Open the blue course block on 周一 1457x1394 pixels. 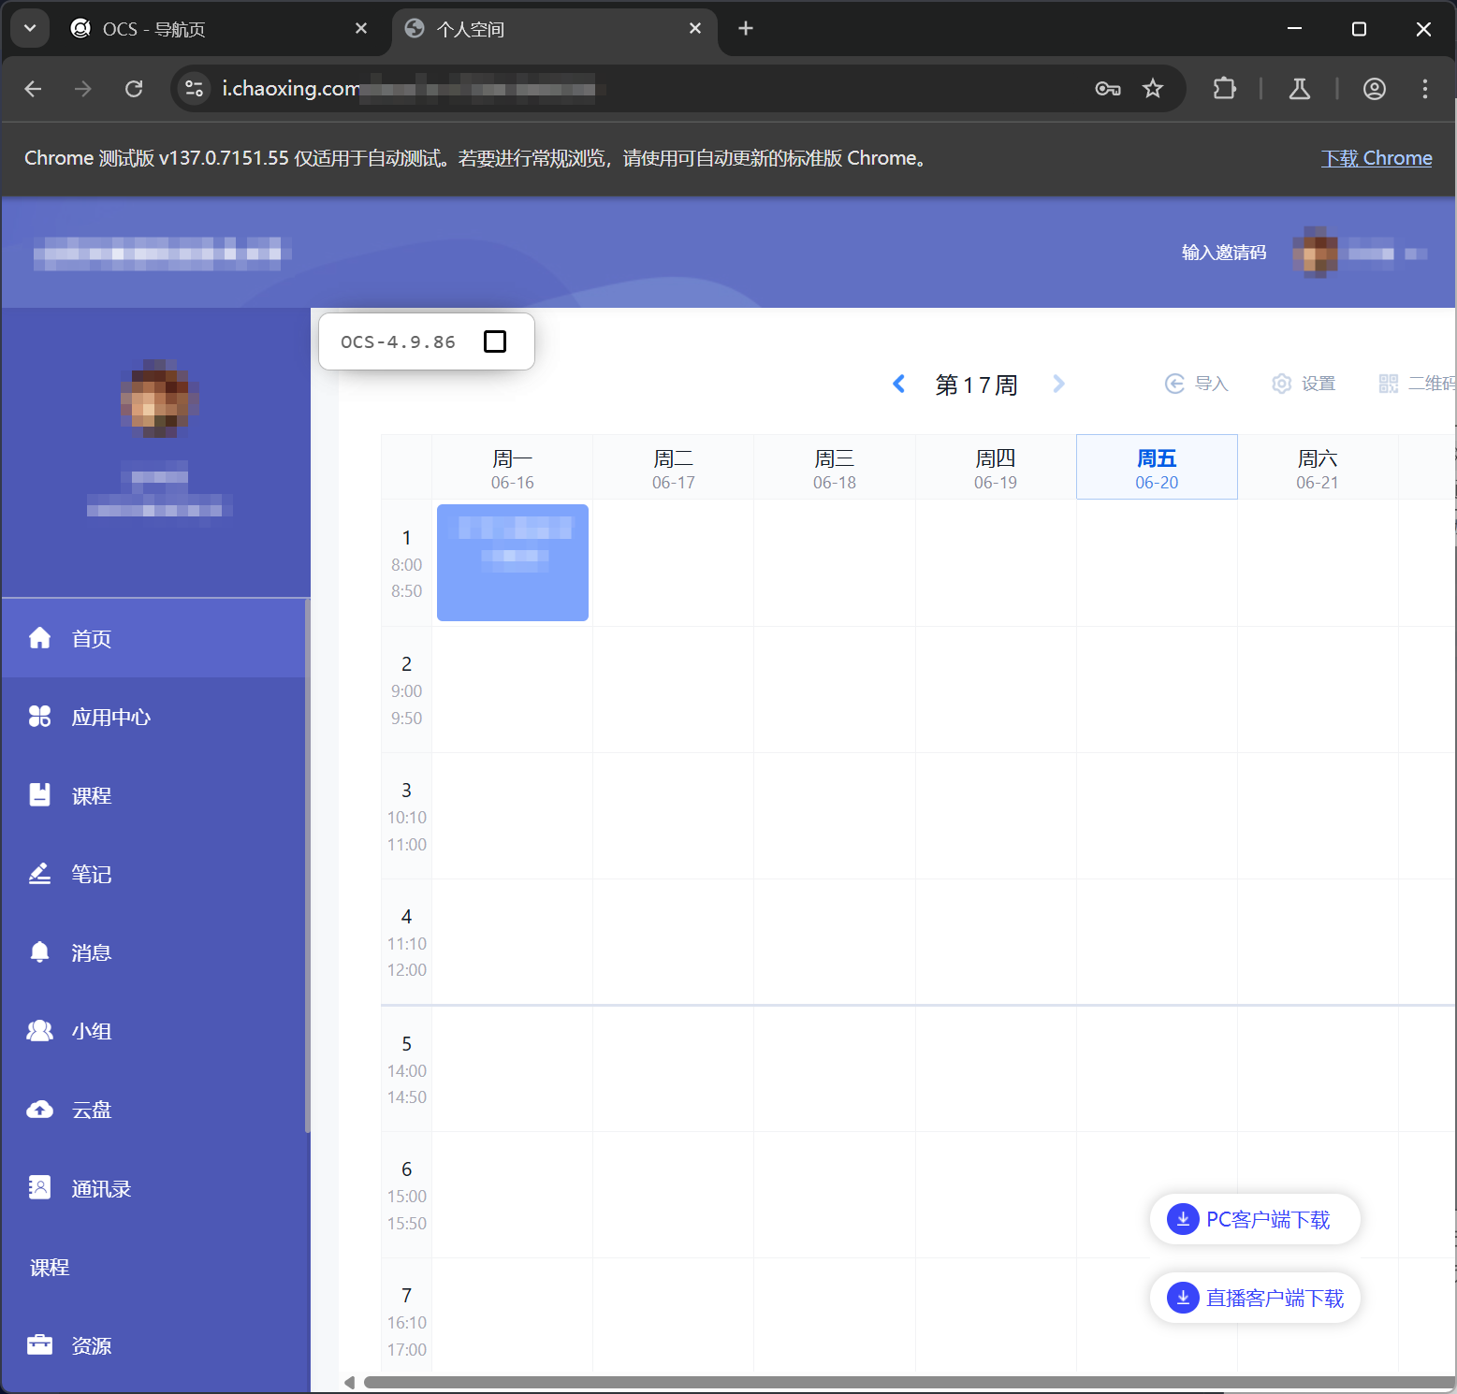(513, 562)
